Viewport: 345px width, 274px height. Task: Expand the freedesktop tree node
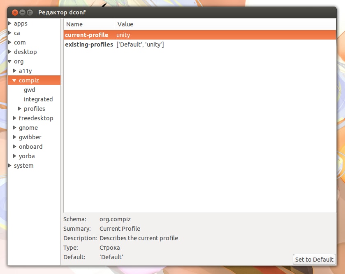click(x=14, y=118)
